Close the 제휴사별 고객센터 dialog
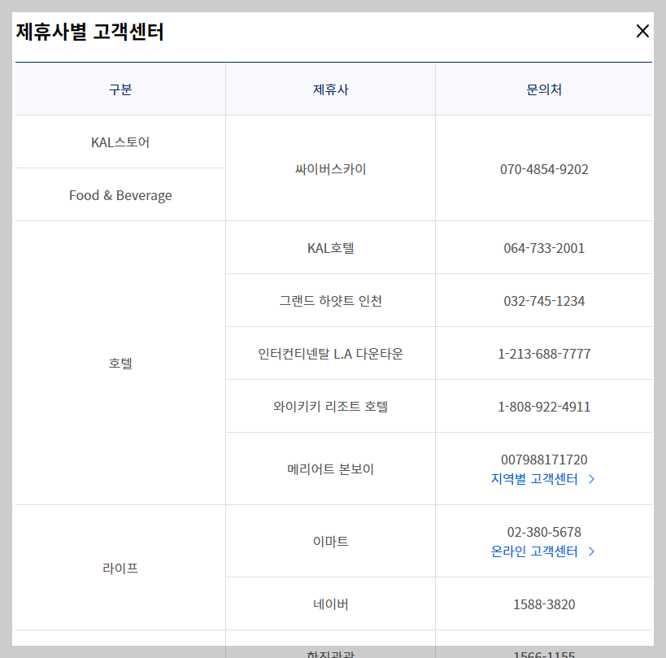This screenshot has width=666, height=658. tap(642, 31)
